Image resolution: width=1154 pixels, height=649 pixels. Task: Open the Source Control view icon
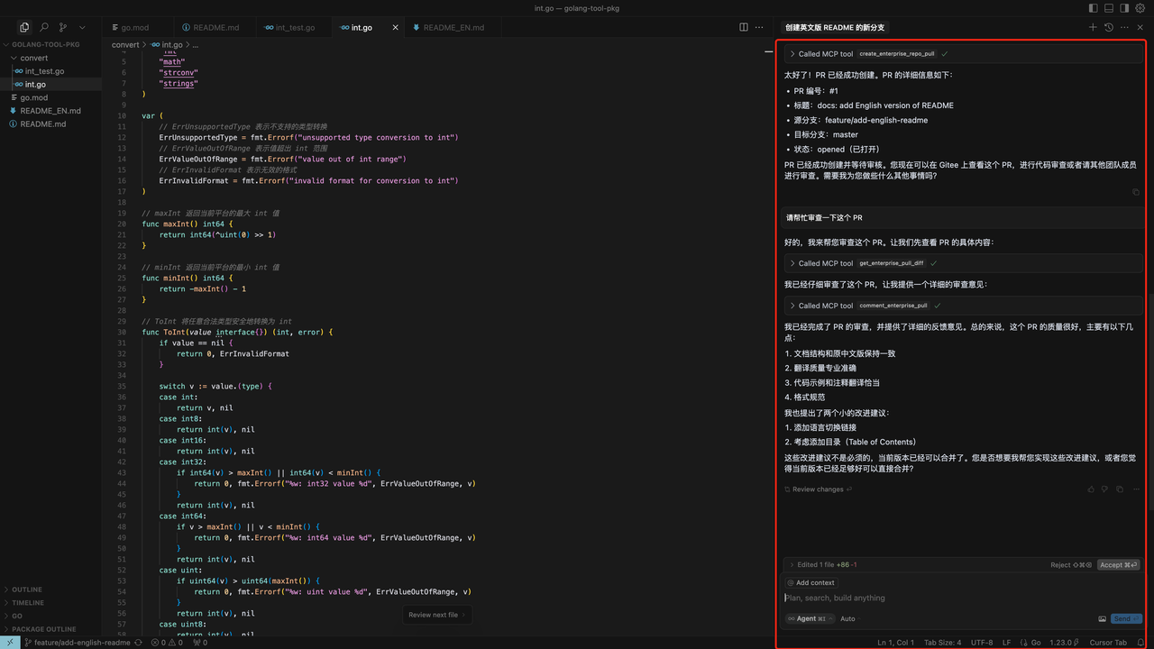coord(63,28)
